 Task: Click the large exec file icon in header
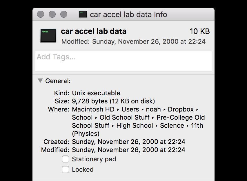click(x=48, y=36)
